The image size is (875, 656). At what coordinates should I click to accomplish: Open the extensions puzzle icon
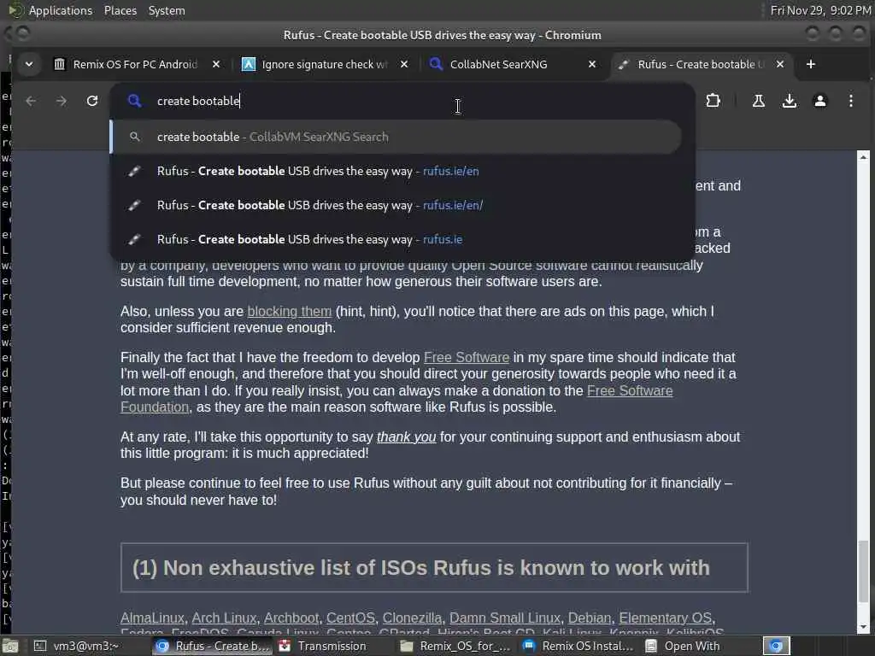click(x=714, y=101)
